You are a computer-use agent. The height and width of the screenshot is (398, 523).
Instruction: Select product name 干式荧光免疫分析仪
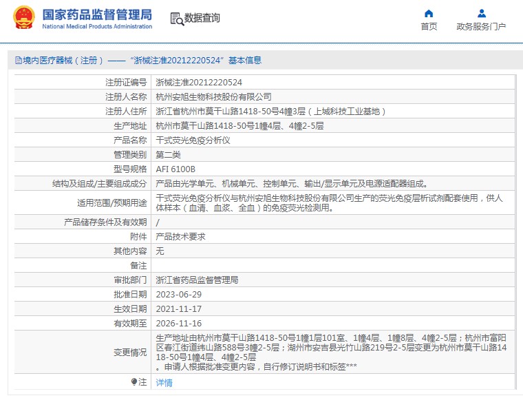click(193, 140)
